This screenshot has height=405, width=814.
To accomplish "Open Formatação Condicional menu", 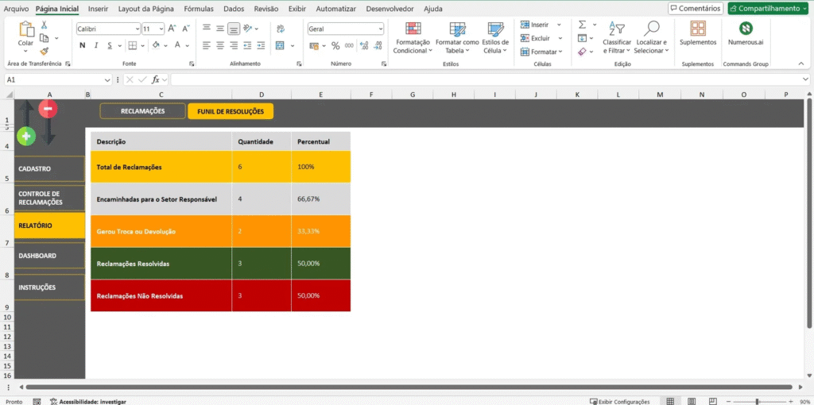I will (413, 38).
